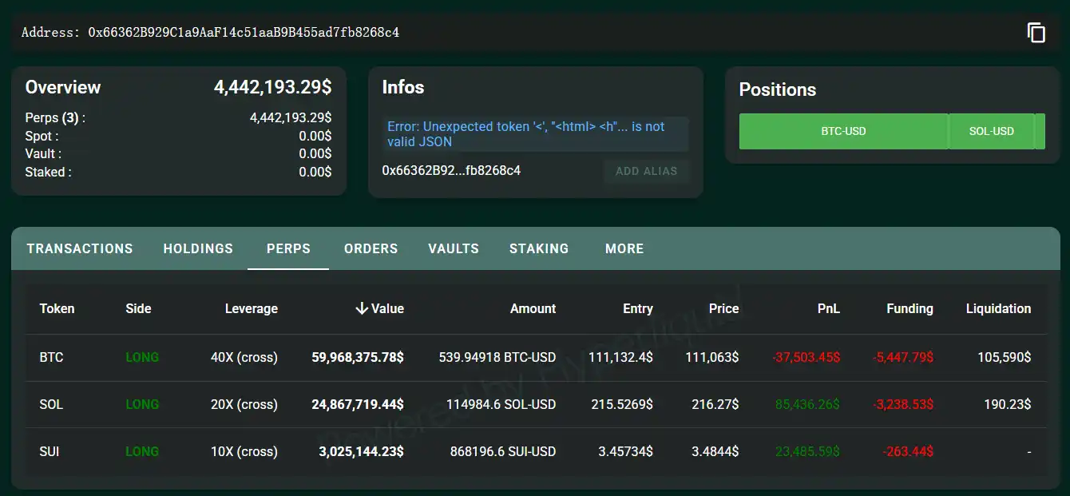Sort by the Entry column header
The width and height of the screenshot is (1070, 496).
(638, 308)
